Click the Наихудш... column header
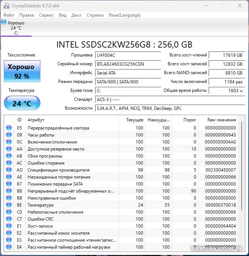The height and width of the screenshot is (256, 249). click(x=159, y=120)
